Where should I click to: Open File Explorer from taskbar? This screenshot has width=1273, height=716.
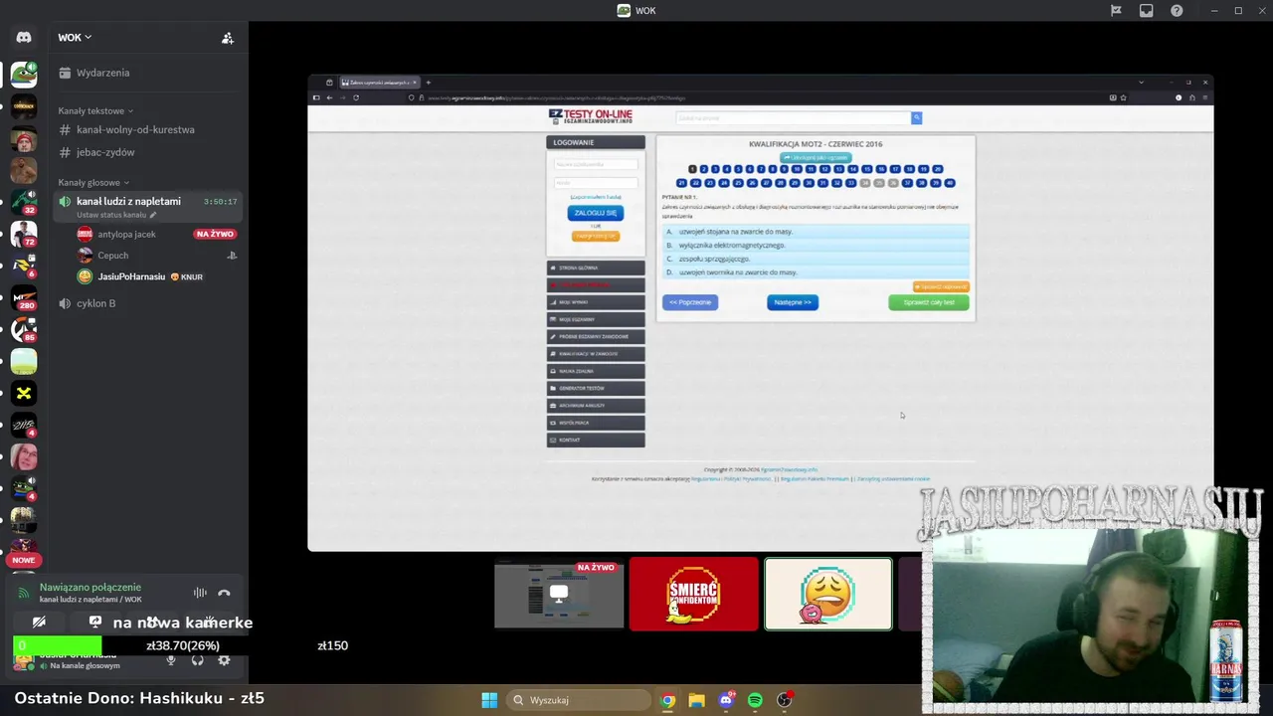(x=697, y=700)
